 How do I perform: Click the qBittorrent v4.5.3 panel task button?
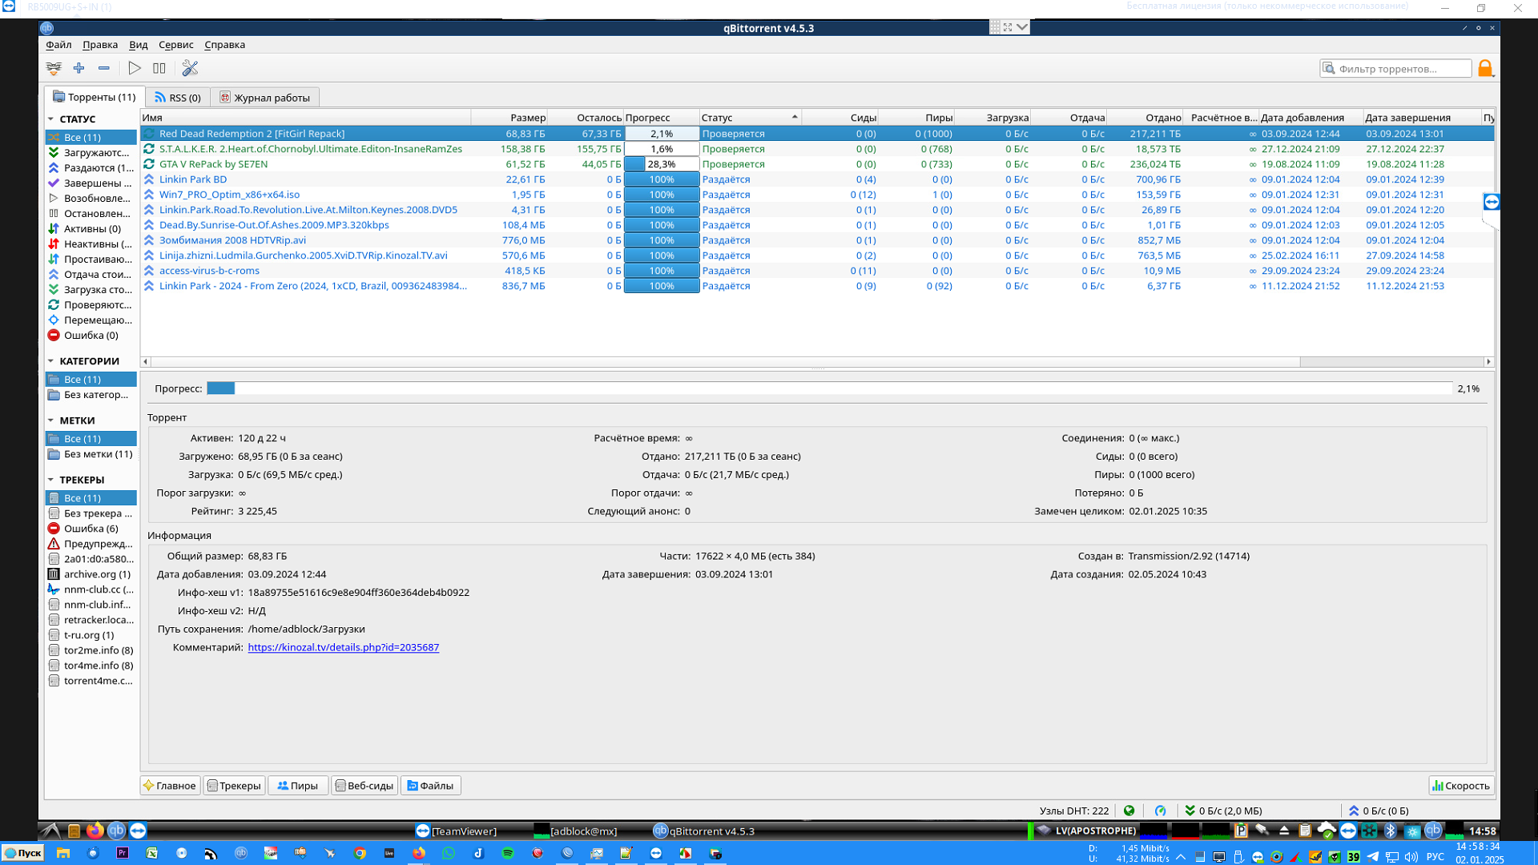click(x=704, y=831)
